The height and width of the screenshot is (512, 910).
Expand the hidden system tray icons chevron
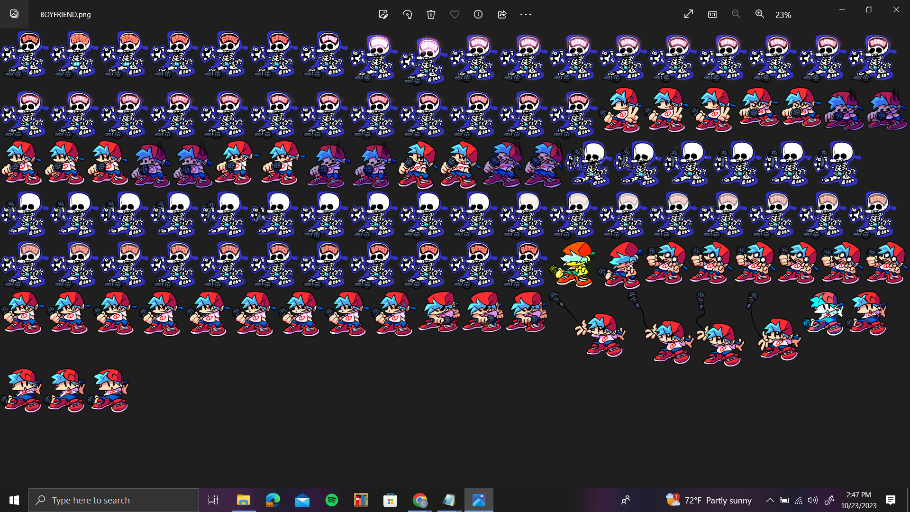point(770,500)
